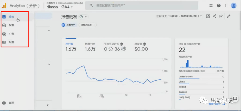Click the search magnifier icon
This screenshot has width=241, height=111.
click(x=91, y=6)
